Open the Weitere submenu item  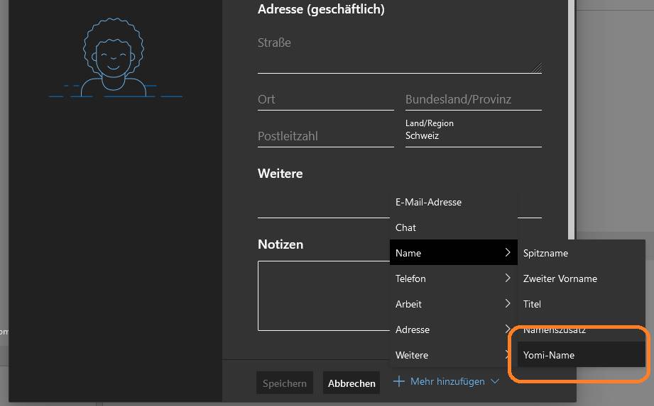[x=412, y=355]
